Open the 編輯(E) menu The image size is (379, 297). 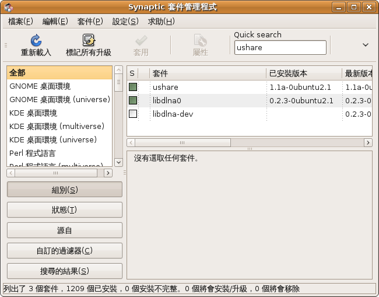point(55,22)
